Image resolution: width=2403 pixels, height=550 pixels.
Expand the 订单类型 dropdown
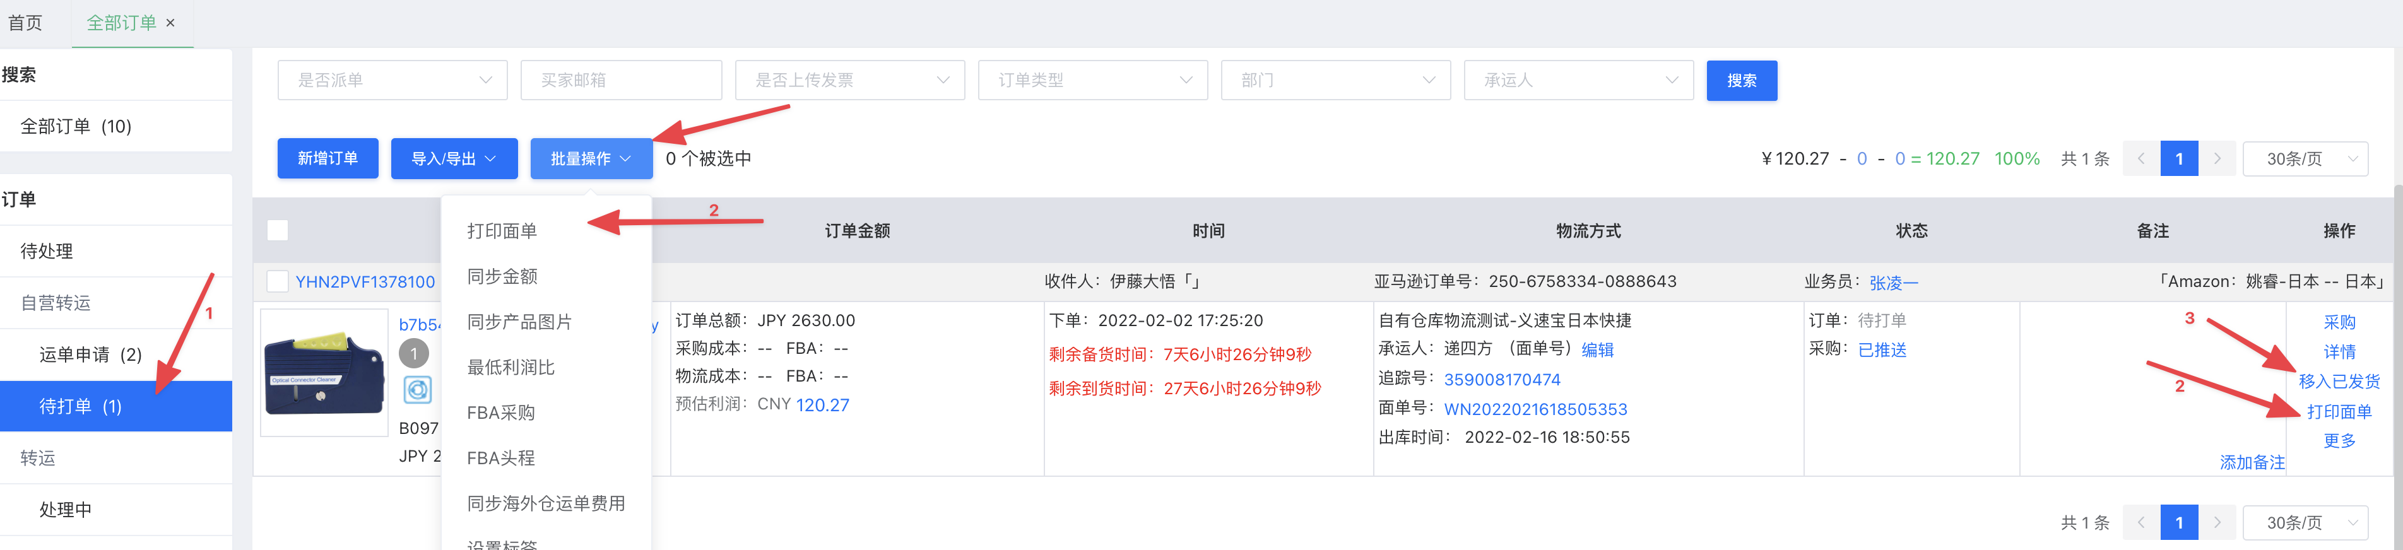tap(1092, 80)
